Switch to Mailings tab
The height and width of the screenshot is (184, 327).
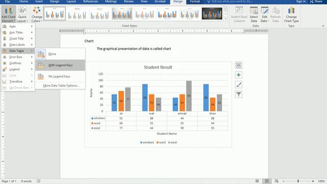[x=111, y=2]
